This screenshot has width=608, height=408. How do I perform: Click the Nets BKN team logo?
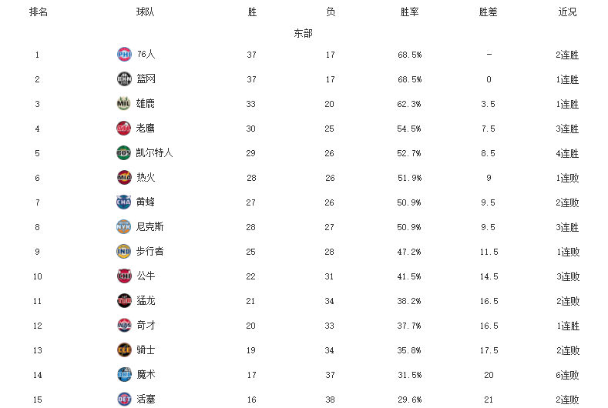click(124, 79)
